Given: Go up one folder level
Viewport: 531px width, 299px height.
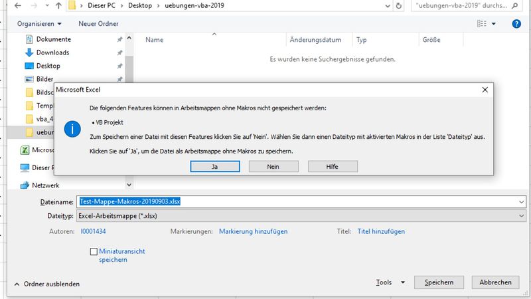Looking at the screenshot, I should [58, 5].
